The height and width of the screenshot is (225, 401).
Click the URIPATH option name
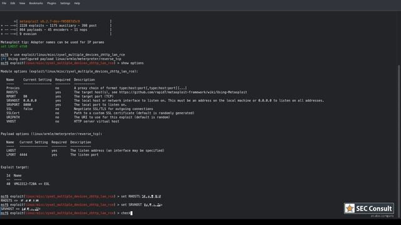pos(13,117)
